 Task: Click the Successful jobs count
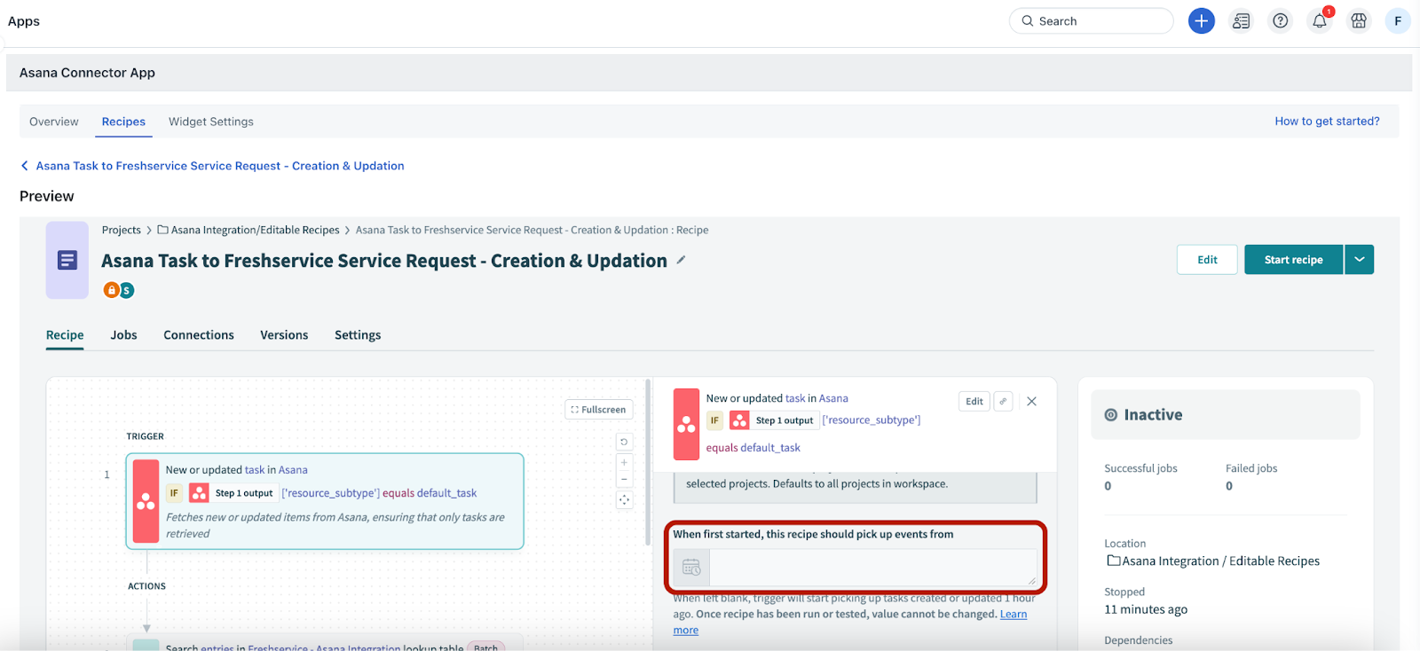(x=1108, y=486)
